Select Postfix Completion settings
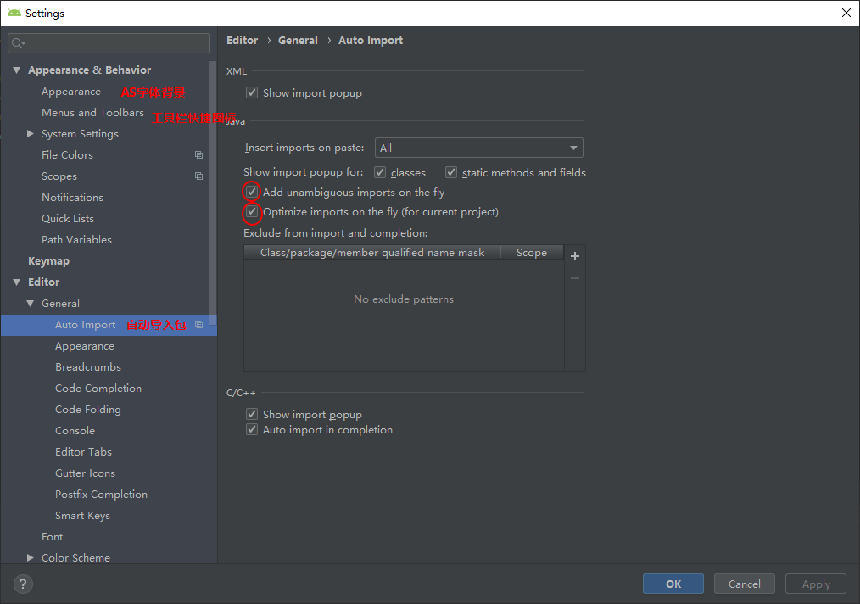This screenshot has width=860, height=604. click(101, 495)
